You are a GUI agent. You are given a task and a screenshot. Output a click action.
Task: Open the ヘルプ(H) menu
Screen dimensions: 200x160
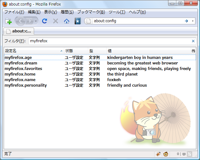pos(137,12)
